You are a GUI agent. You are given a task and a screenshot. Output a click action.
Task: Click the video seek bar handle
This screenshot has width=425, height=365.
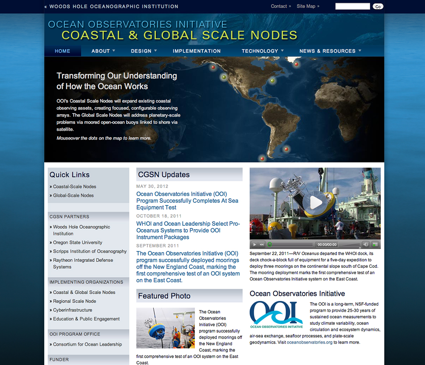(269, 244)
